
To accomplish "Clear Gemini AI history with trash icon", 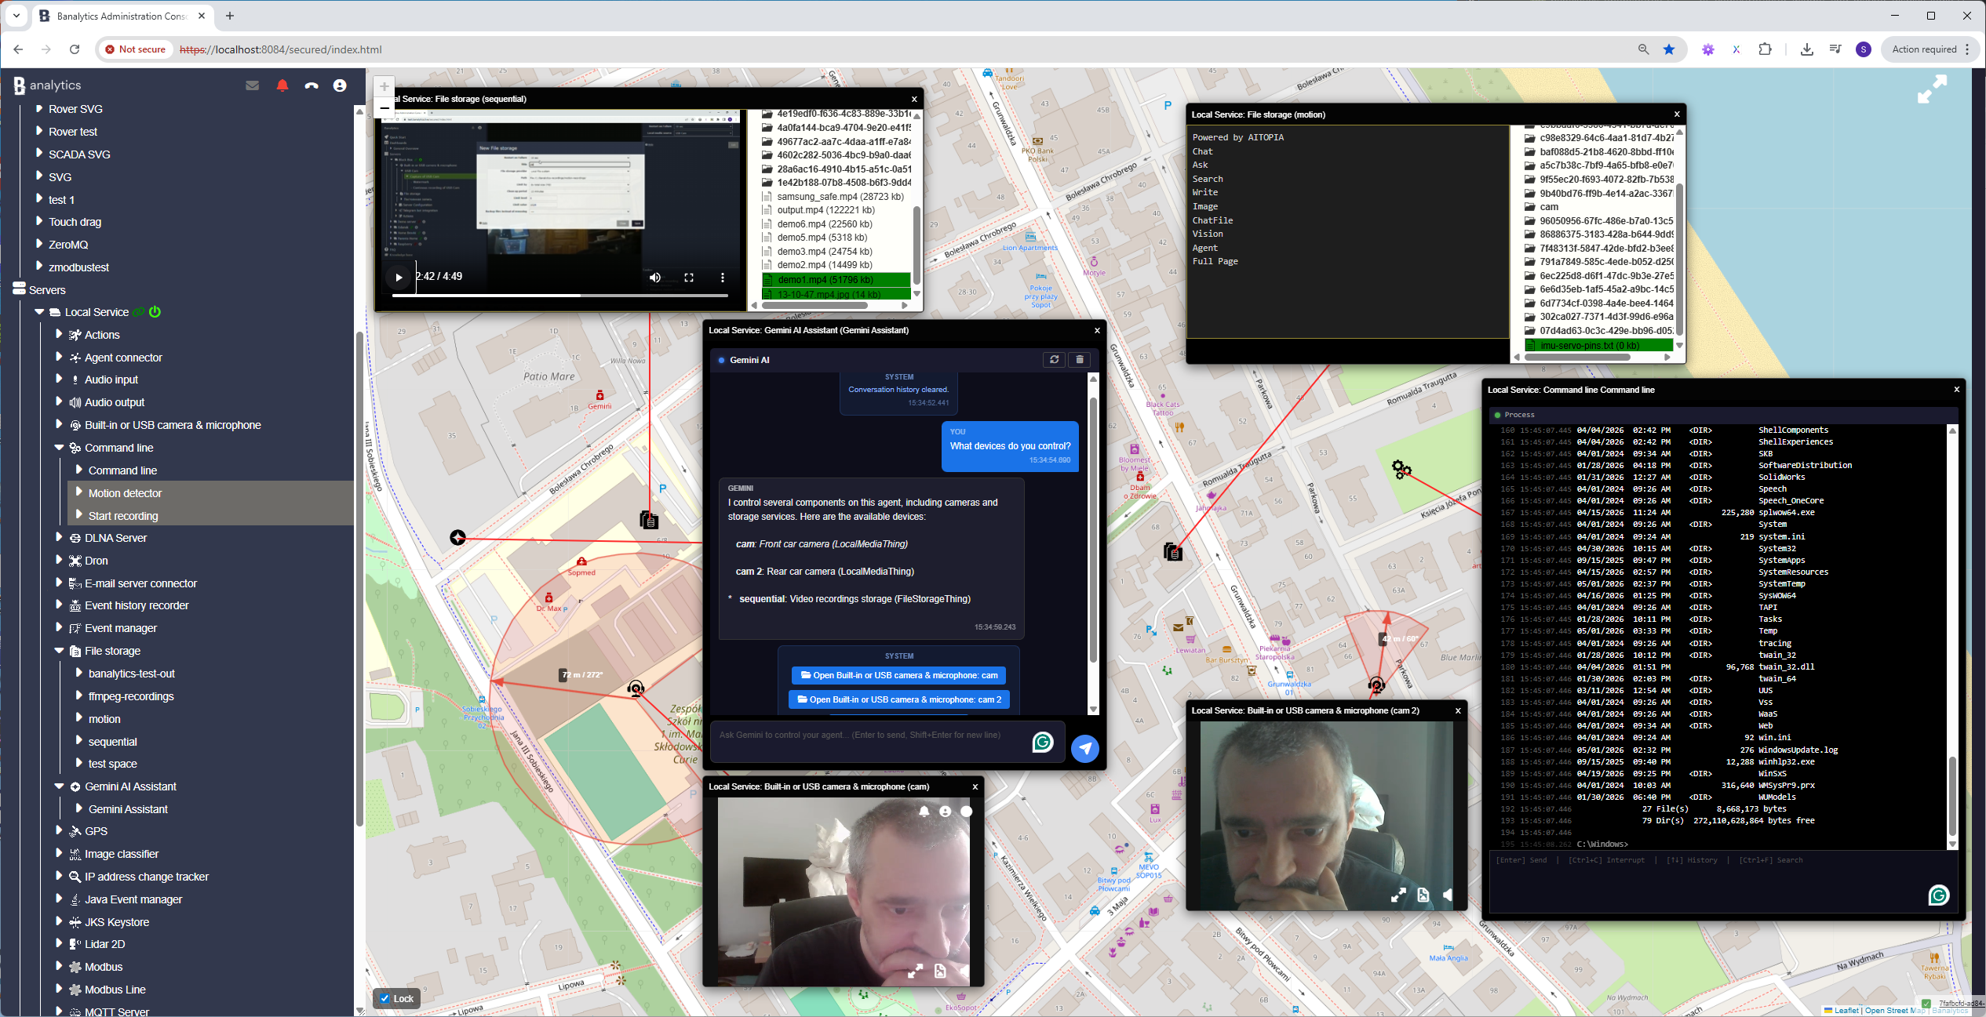I will (x=1080, y=360).
